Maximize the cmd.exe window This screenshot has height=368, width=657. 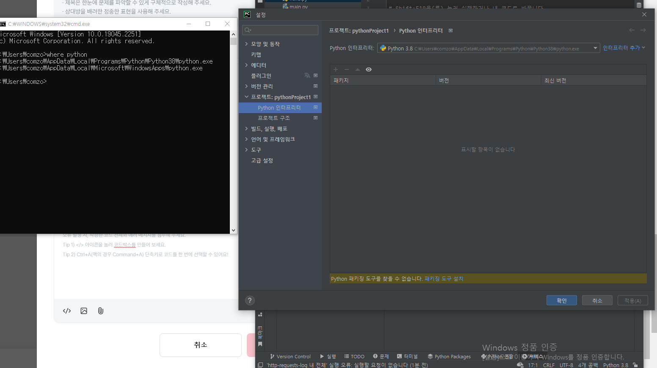point(208,24)
